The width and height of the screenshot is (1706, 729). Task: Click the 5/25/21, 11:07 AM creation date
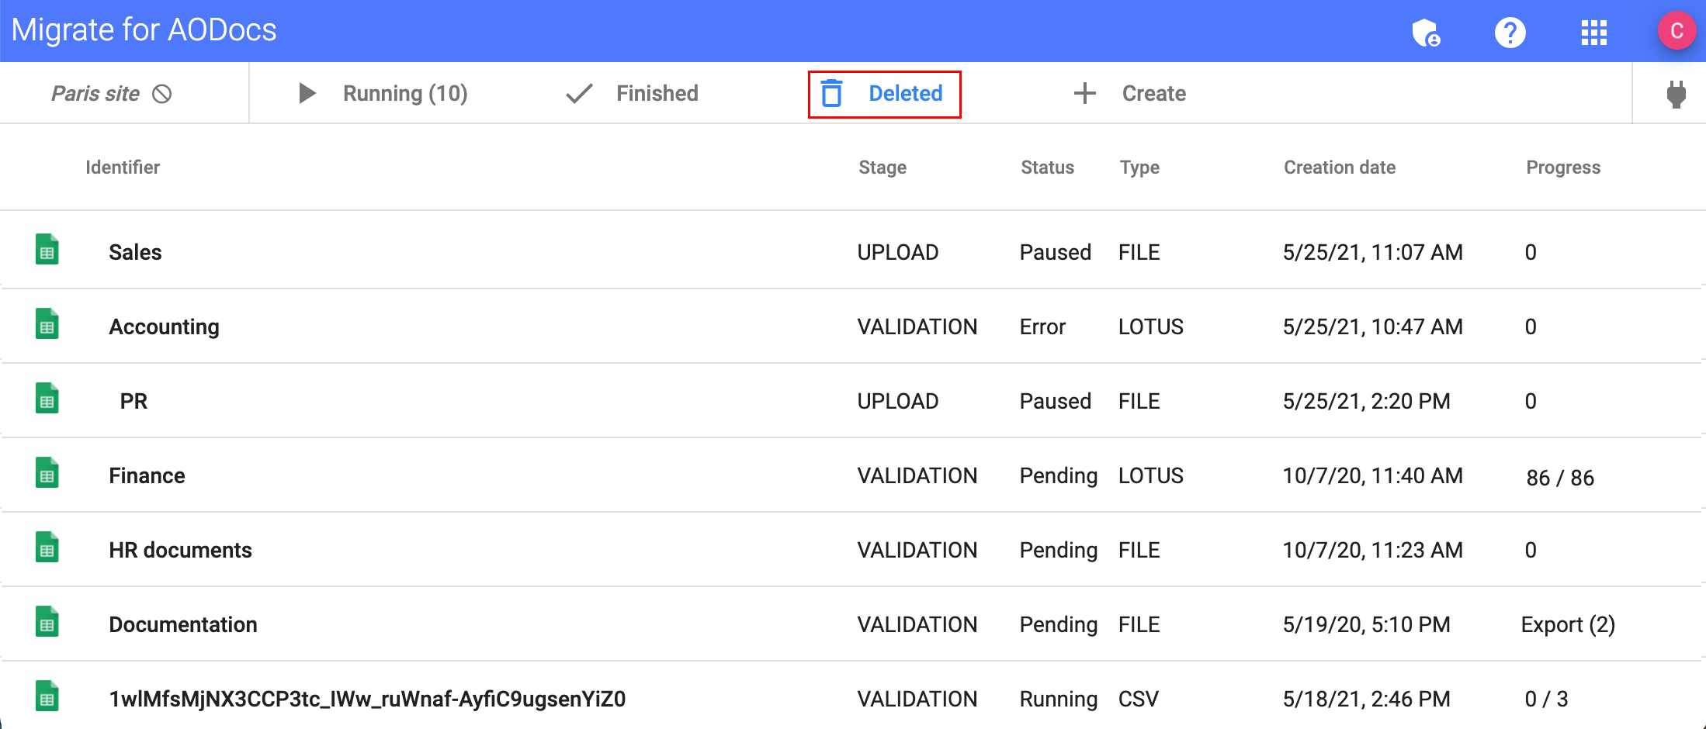pos(1372,253)
